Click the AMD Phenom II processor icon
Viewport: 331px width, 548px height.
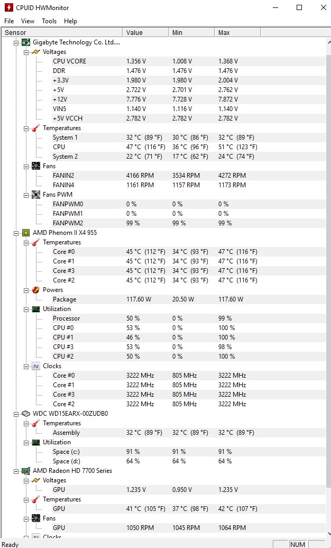coord(26,233)
